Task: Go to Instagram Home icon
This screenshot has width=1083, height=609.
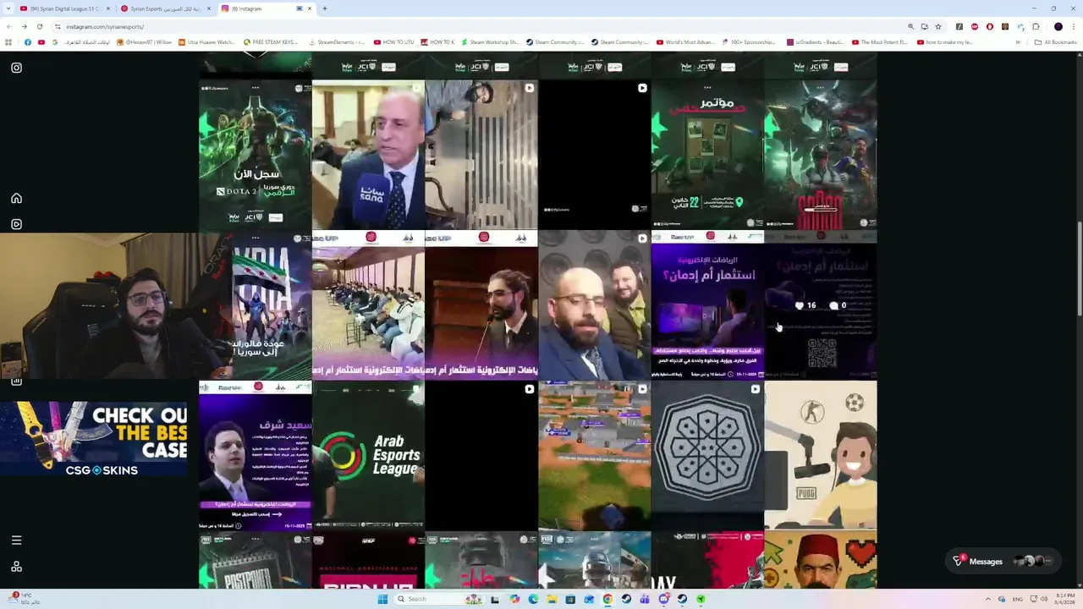Action: 16,198
